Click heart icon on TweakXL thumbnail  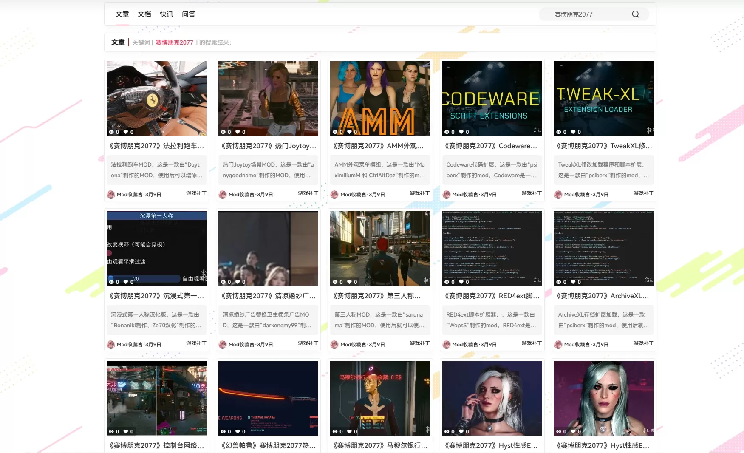coord(573,132)
